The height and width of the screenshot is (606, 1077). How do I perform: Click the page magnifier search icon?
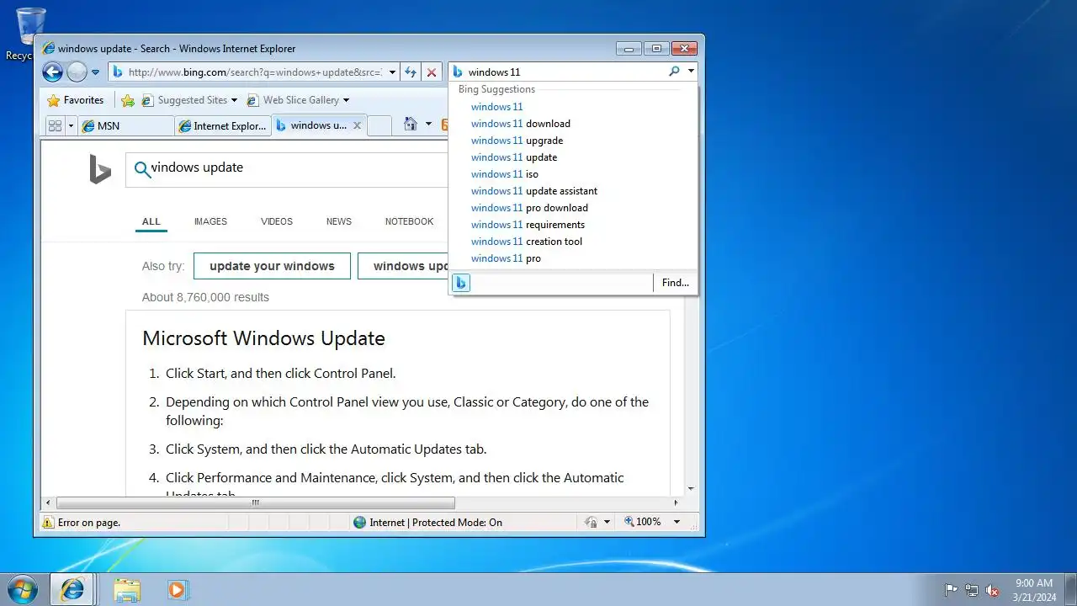point(142,169)
